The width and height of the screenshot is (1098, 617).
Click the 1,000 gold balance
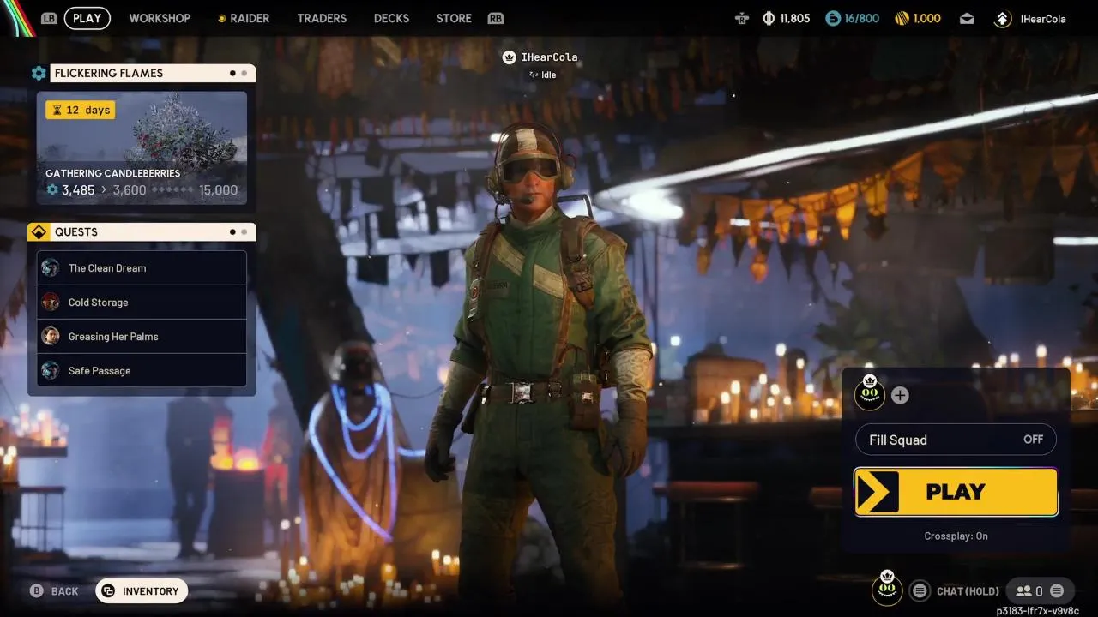pyautogui.click(x=927, y=18)
